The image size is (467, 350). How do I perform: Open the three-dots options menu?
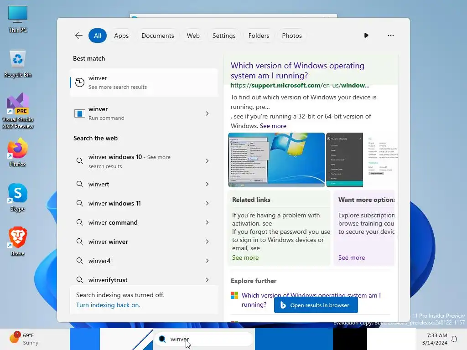391,36
